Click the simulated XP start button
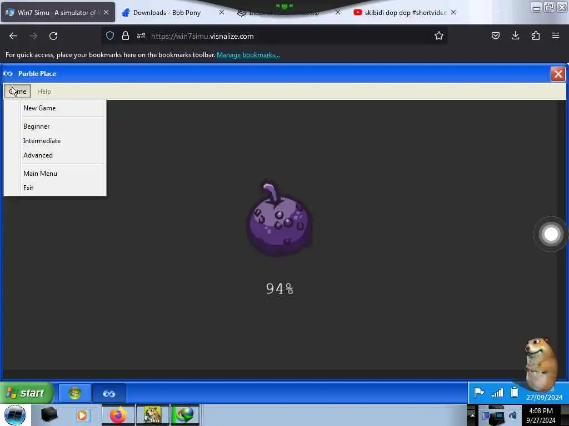Screen dimensions: 569x426 [x=27, y=393]
